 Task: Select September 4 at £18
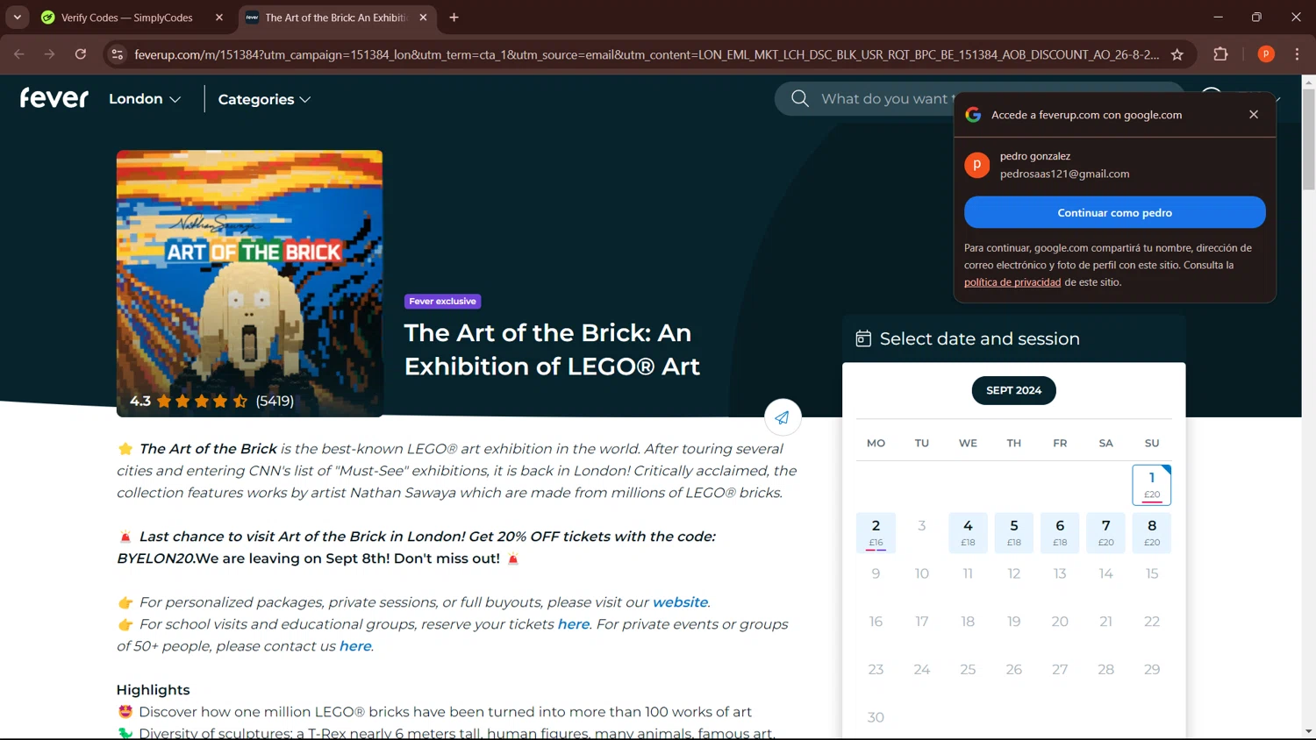968,532
